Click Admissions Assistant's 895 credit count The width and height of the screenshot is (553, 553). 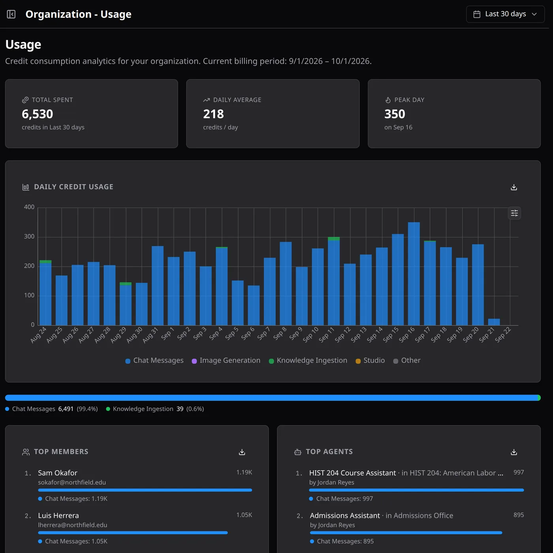(x=519, y=515)
